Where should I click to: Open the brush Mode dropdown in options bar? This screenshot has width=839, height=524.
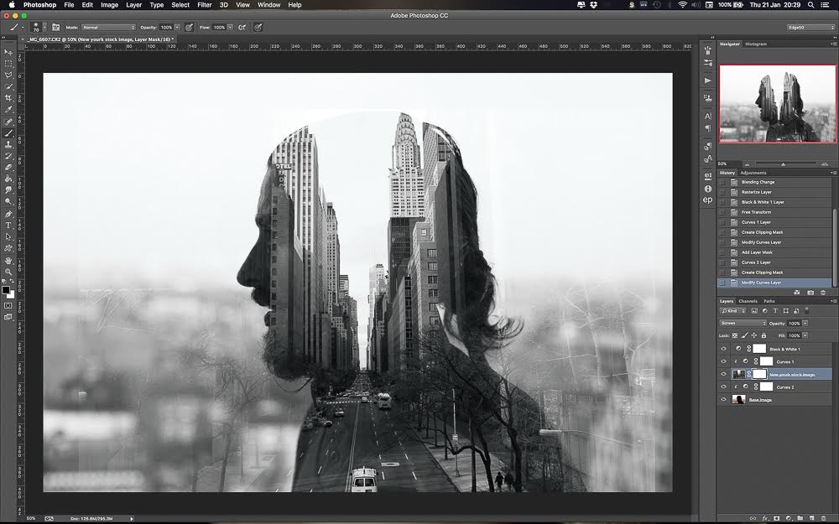pos(109,26)
